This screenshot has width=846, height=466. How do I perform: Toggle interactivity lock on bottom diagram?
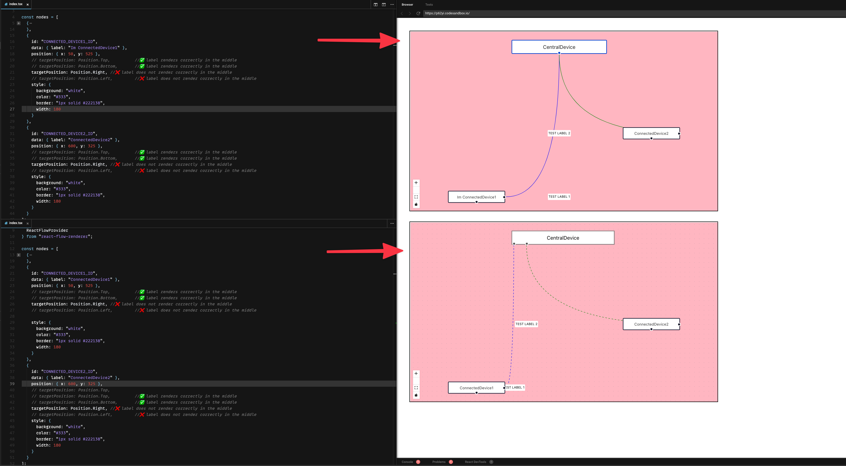(x=416, y=395)
